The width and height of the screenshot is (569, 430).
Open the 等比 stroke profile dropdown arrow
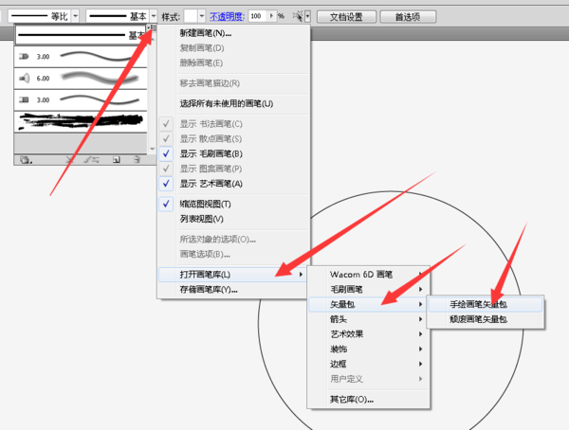pyautogui.click(x=75, y=16)
